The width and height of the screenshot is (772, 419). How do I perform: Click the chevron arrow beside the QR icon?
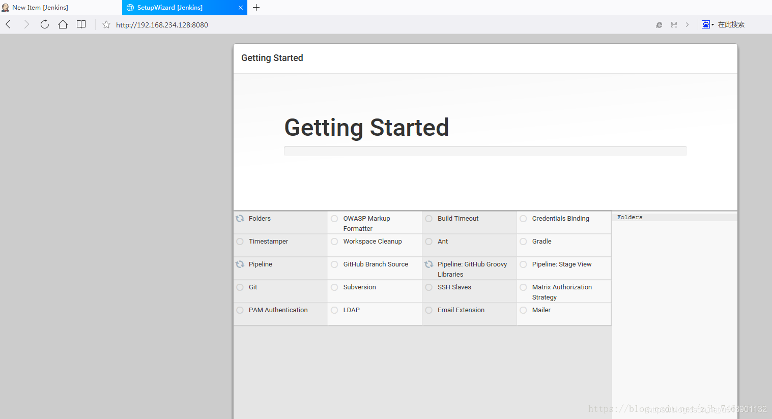[687, 24]
